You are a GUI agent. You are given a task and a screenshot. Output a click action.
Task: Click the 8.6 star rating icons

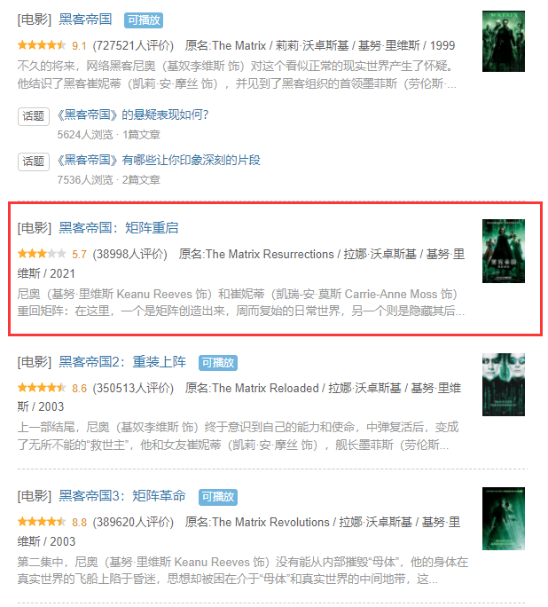[x=42, y=388]
